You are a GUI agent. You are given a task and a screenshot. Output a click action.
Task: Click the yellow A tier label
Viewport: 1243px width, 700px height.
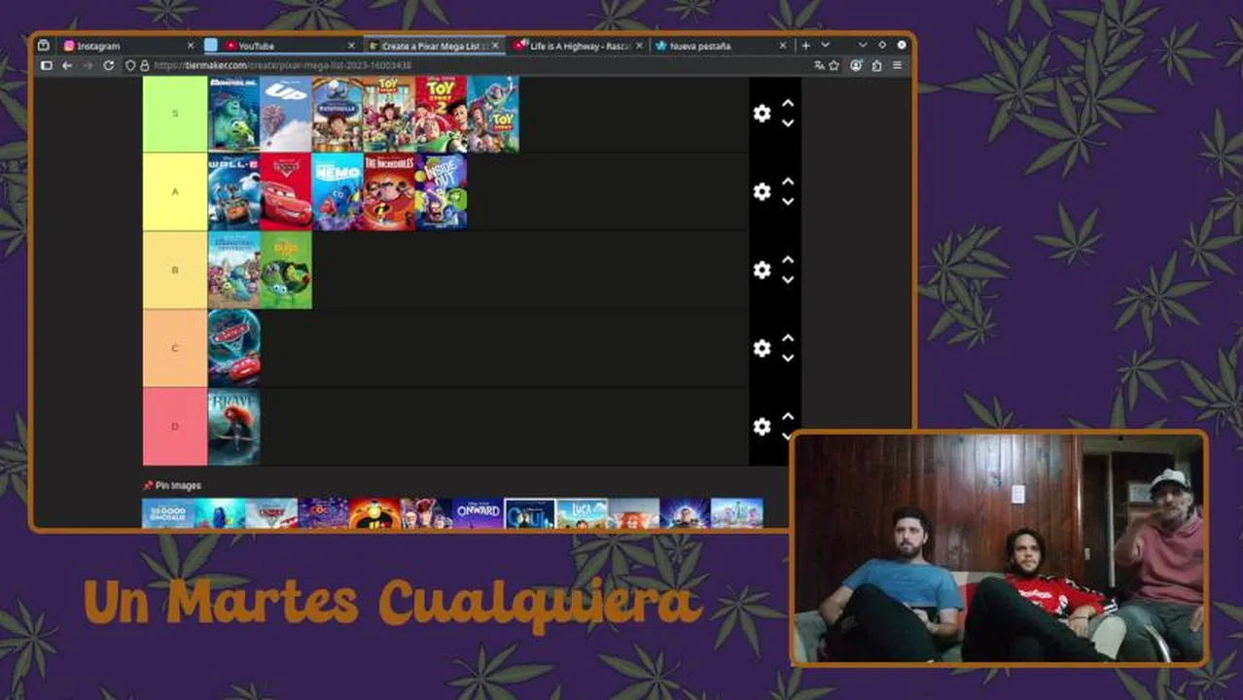(175, 192)
